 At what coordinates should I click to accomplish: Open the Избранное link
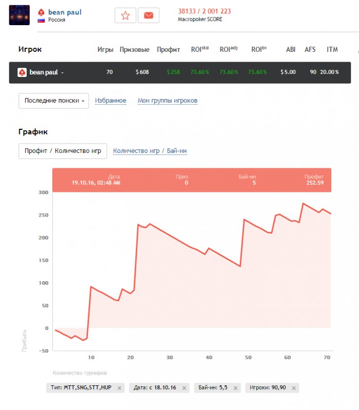(110, 101)
